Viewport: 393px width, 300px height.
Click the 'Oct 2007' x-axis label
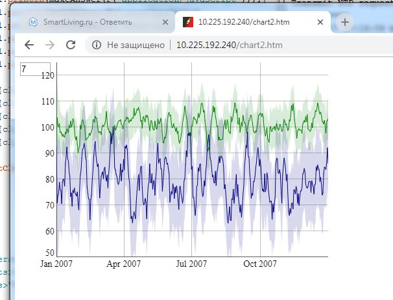tap(260, 264)
